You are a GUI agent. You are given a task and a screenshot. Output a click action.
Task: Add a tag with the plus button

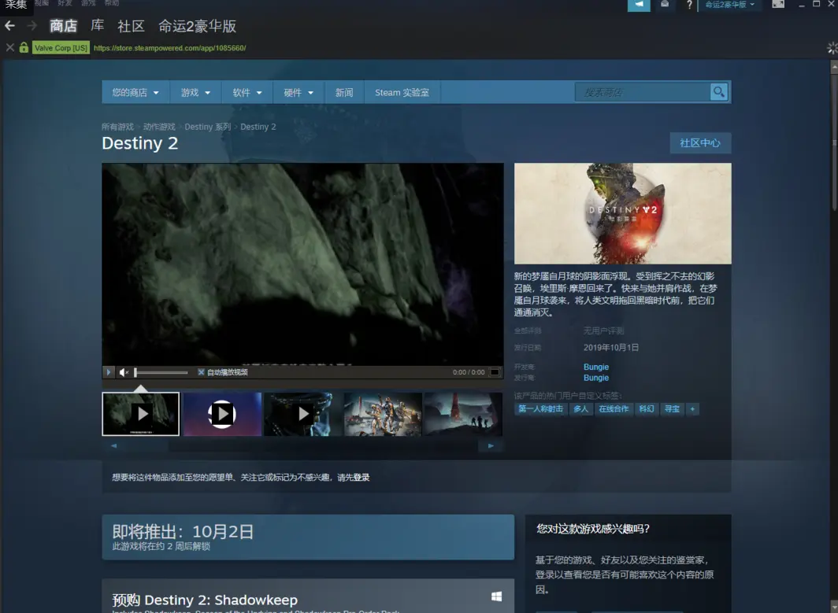click(x=692, y=409)
